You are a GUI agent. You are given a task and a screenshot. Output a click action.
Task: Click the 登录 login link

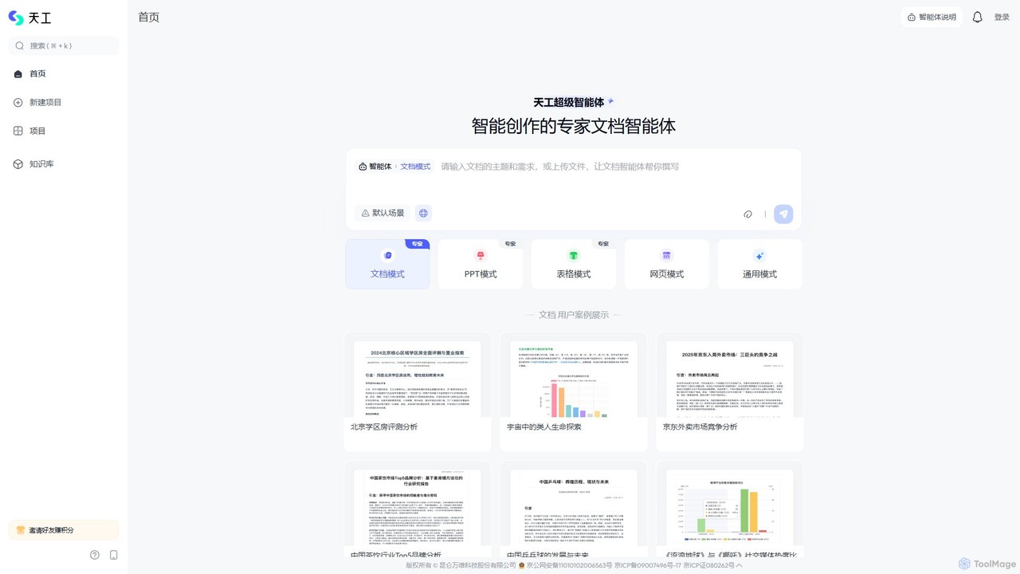tap(1002, 17)
